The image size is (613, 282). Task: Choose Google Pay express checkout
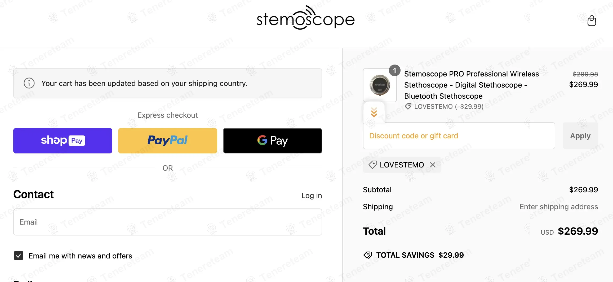(273, 141)
